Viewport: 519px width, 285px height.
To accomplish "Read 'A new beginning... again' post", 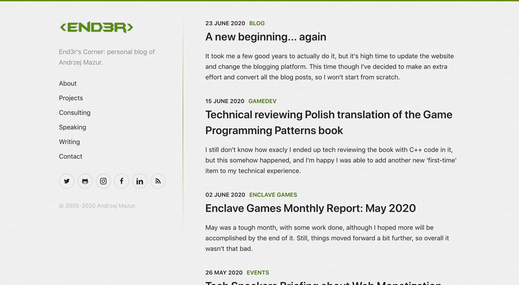I will pos(266,37).
